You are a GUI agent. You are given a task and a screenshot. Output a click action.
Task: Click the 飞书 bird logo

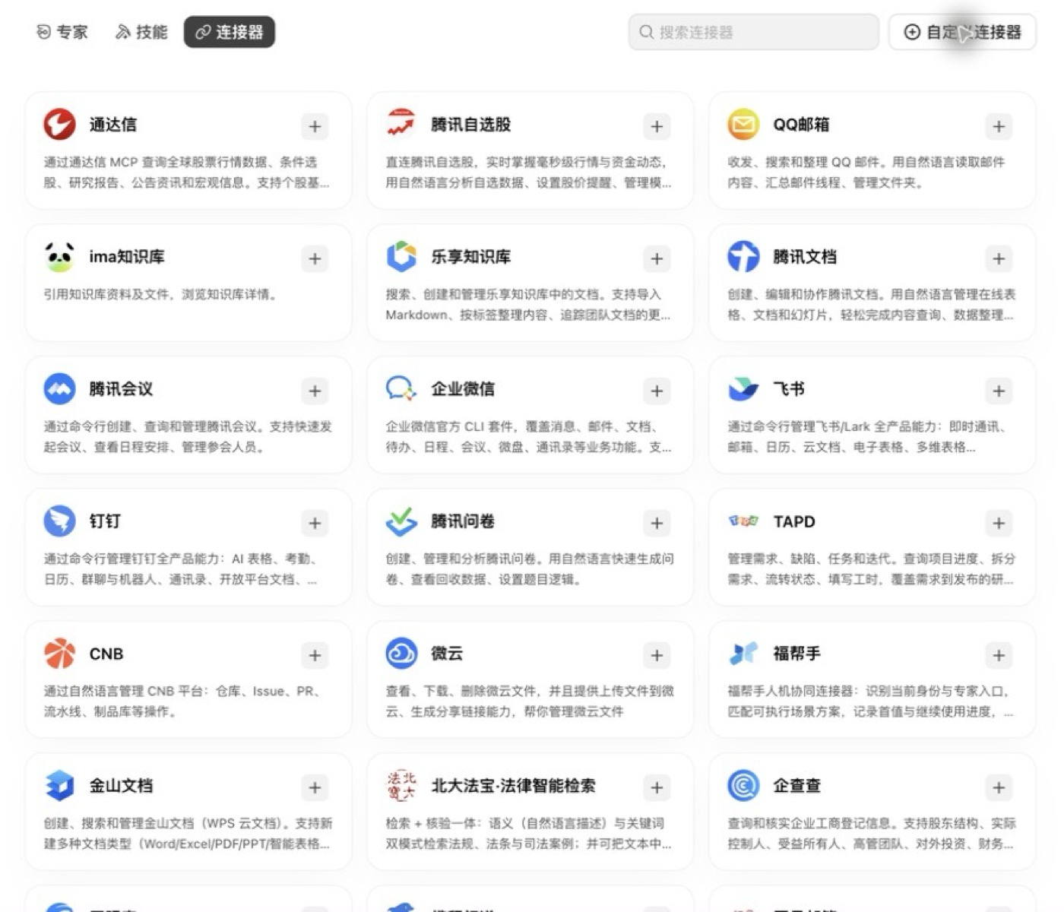[743, 389]
